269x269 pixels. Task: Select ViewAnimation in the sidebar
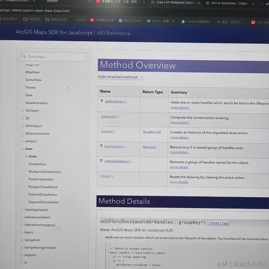point(36,103)
